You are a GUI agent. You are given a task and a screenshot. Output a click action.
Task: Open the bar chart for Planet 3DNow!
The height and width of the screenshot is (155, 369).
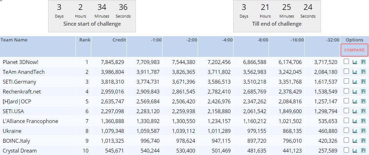(355, 62)
